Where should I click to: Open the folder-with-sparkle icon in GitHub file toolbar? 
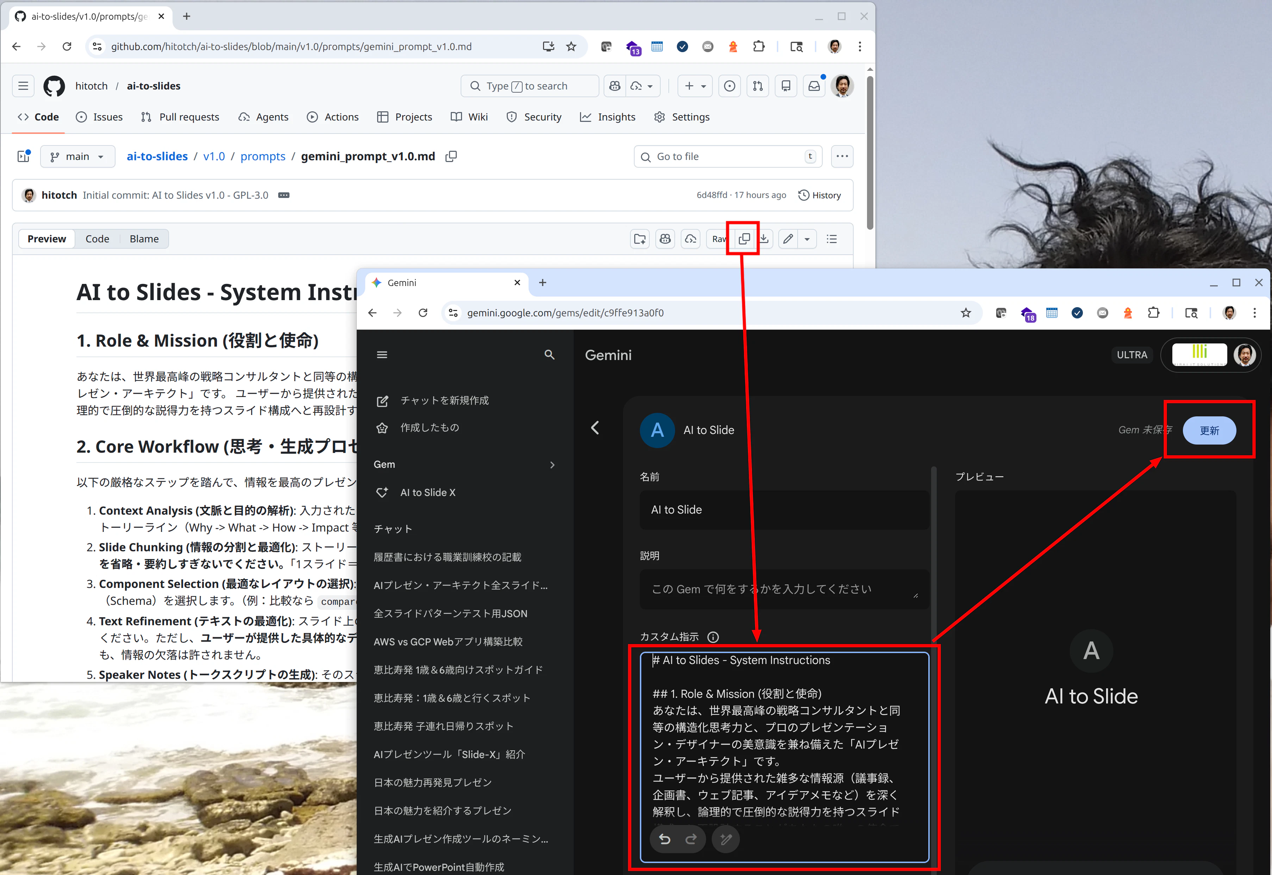[640, 239]
